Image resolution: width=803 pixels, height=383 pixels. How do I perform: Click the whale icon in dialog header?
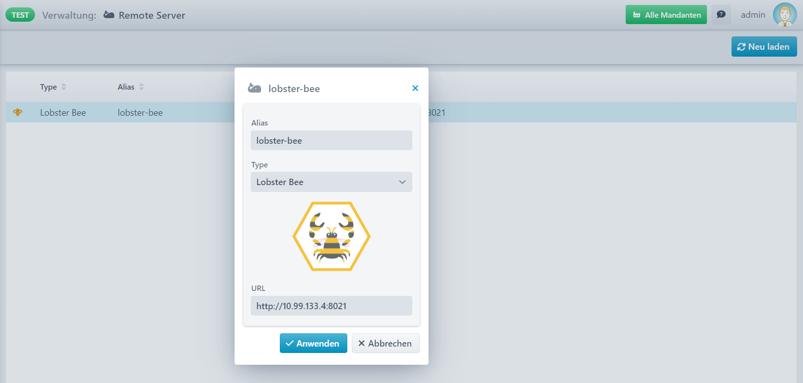pyautogui.click(x=255, y=88)
